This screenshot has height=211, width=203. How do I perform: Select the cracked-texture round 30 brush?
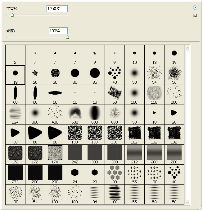(x=55, y=75)
